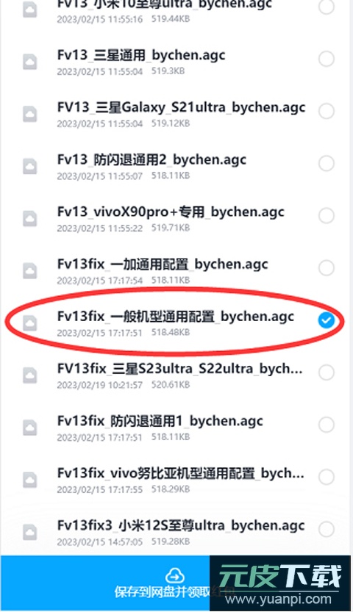Image resolution: width=353 pixels, height=612 pixels.
Task: Select the Fv13_三星通用_bychen.agc checkbox
Action: [x=326, y=59]
